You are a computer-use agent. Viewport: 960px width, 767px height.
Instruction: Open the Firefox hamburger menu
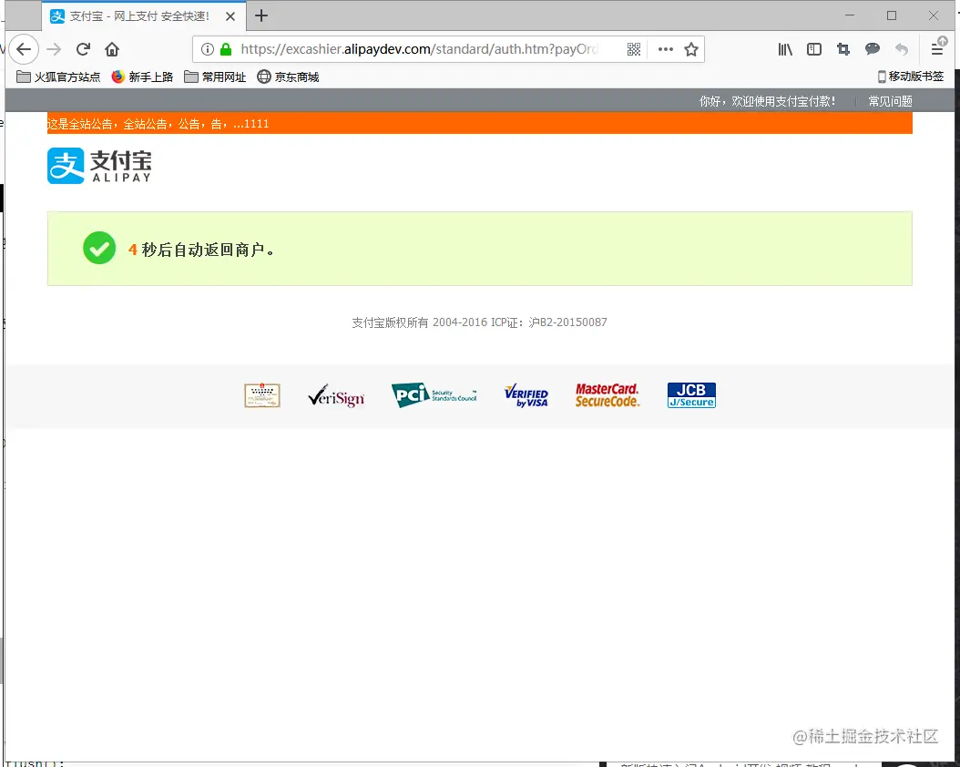click(936, 49)
